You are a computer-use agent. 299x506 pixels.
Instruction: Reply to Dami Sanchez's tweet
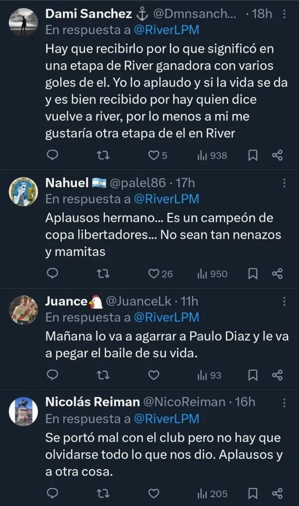click(52, 155)
